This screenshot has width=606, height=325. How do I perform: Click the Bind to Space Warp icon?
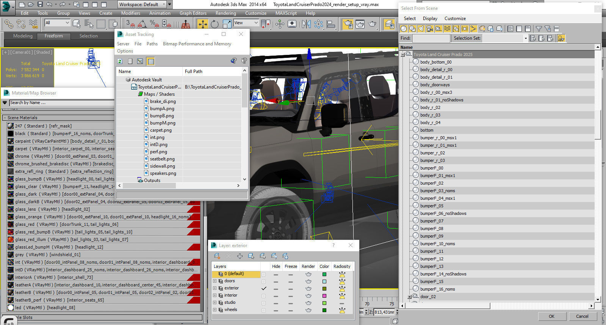(x=33, y=24)
